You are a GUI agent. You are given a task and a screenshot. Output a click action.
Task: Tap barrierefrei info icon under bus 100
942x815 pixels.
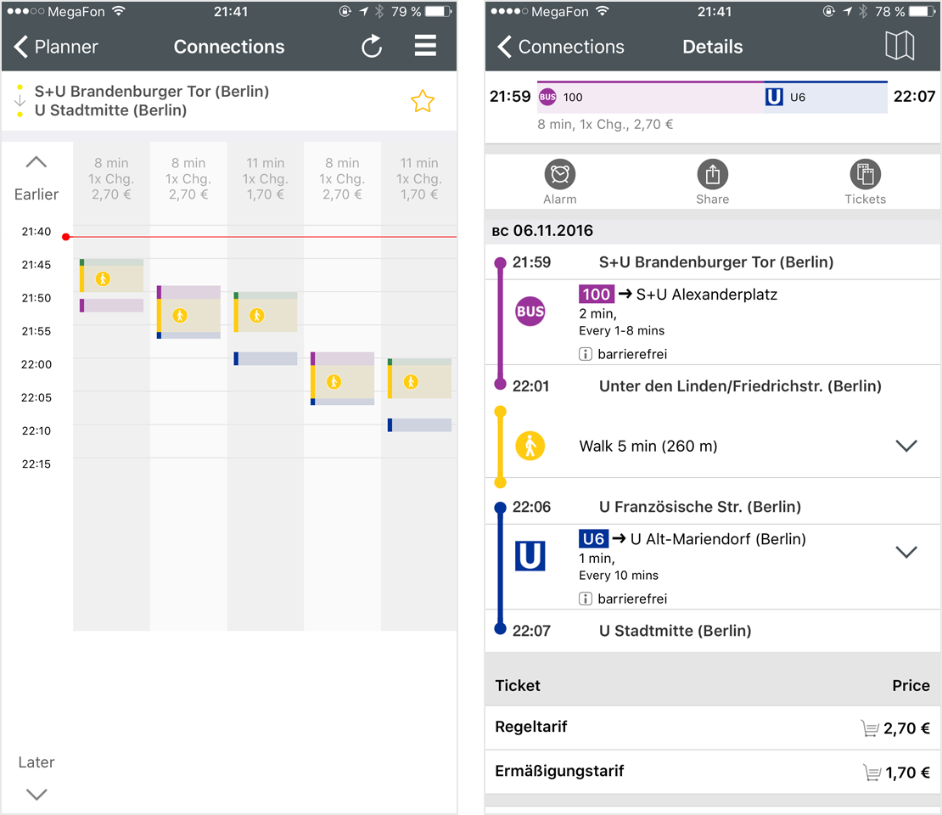[x=586, y=354]
